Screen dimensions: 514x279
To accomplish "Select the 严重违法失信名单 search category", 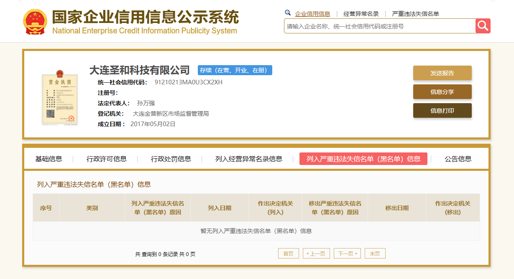I will tap(415, 14).
